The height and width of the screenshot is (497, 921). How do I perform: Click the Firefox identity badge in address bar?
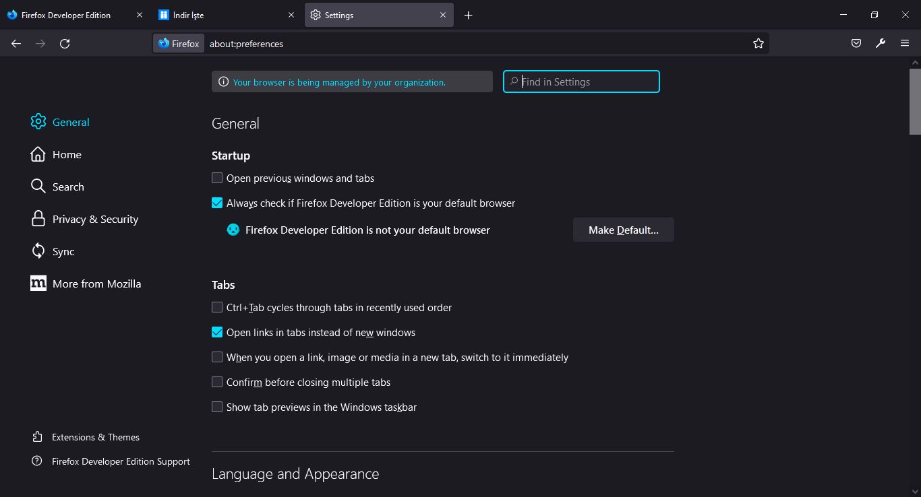click(x=179, y=44)
